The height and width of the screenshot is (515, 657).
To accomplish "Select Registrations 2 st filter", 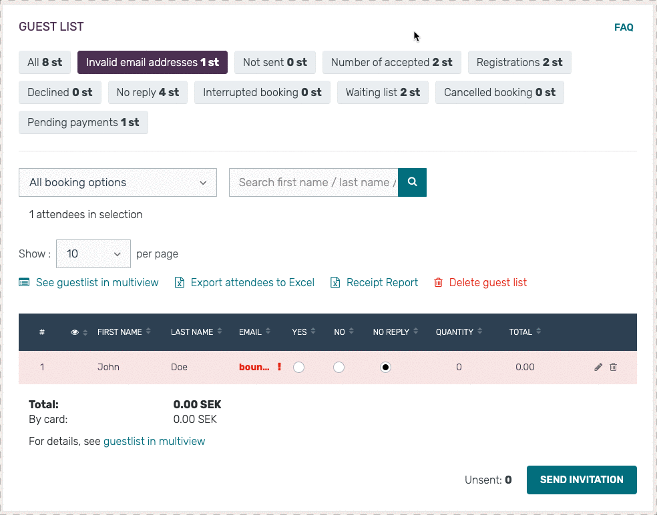I will coord(519,63).
